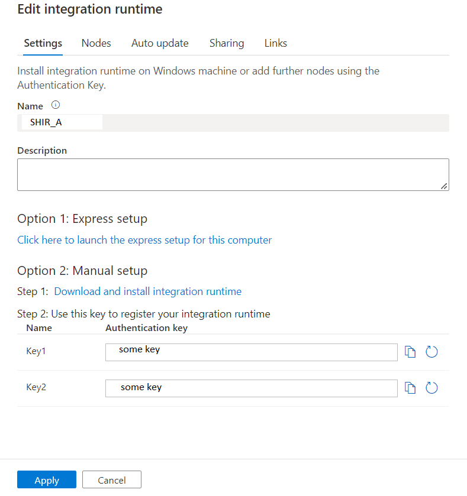This screenshot has height=496, width=467.
Task: Launch the express setup for this computer
Action: [144, 240]
